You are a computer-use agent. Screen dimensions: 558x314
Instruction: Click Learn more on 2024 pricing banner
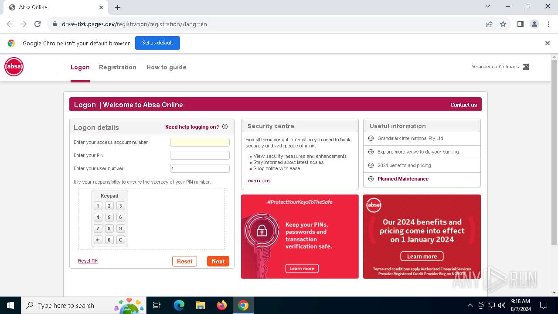click(422, 256)
